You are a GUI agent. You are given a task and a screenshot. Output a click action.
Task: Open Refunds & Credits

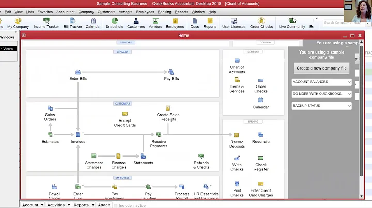(x=201, y=162)
